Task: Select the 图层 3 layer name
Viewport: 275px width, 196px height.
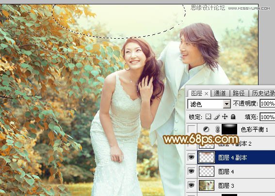Action: (x=226, y=186)
